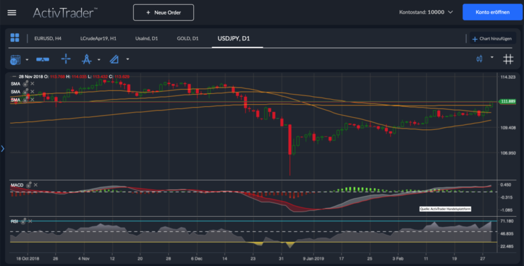Open the multi-chart grid layout view
Image resolution: width=524 pixels, height=266 pixels.
pos(15,38)
